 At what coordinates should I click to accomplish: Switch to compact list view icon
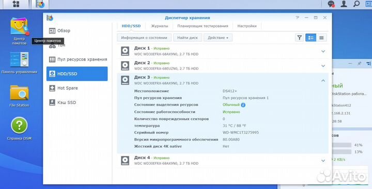click(x=321, y=38)
